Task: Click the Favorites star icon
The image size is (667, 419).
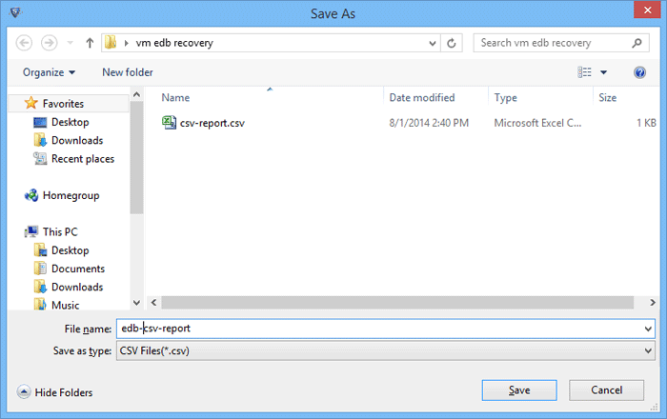Action: click(x=31, y=103)
